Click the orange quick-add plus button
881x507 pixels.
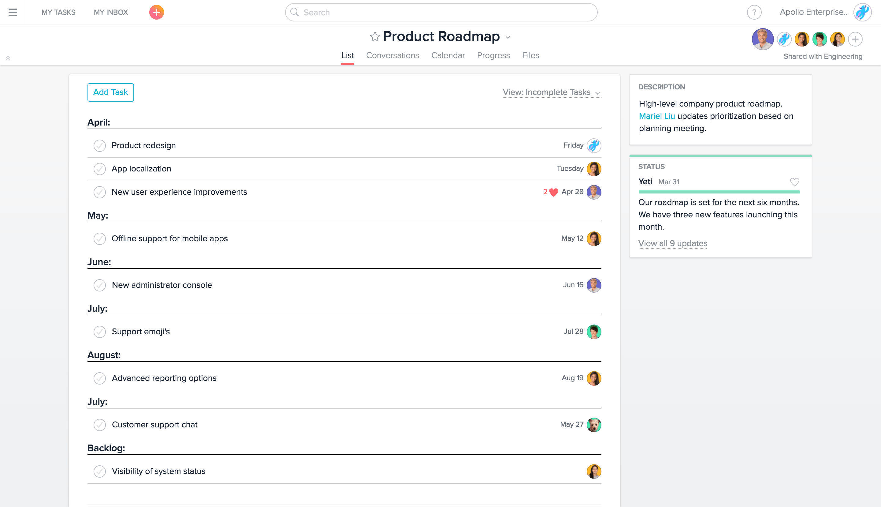coord(157,12)
